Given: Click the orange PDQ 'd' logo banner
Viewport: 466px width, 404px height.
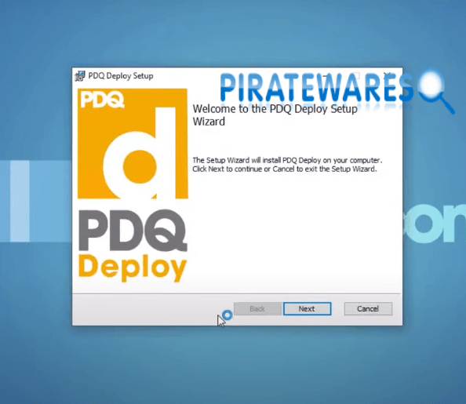Looking at the screenshot, I should [133, 144].
